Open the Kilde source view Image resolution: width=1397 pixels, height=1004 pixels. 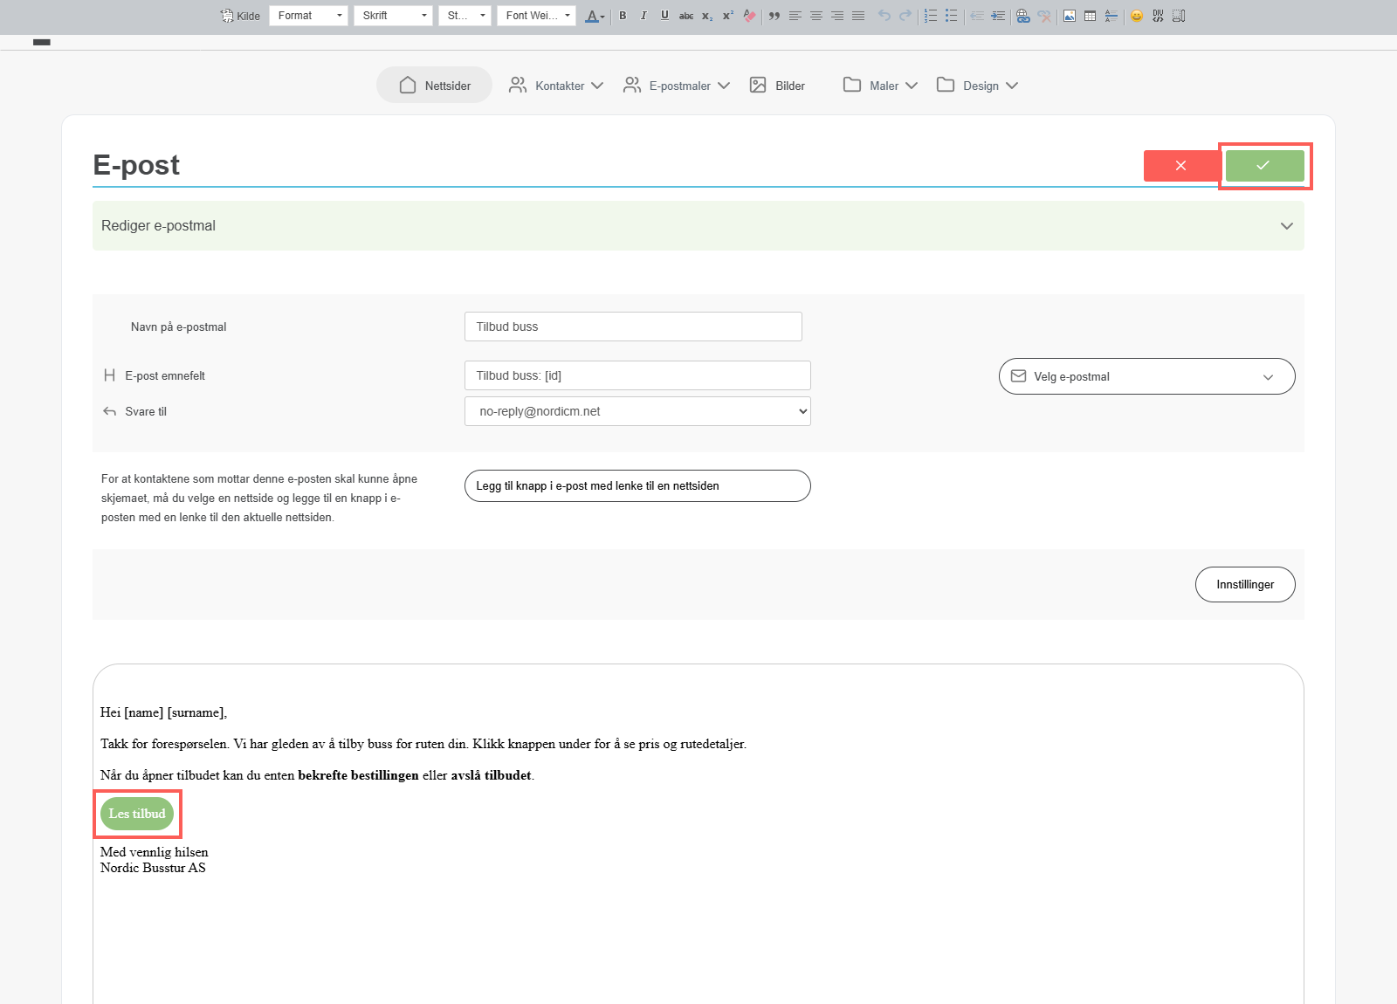[x=240, y=16]
